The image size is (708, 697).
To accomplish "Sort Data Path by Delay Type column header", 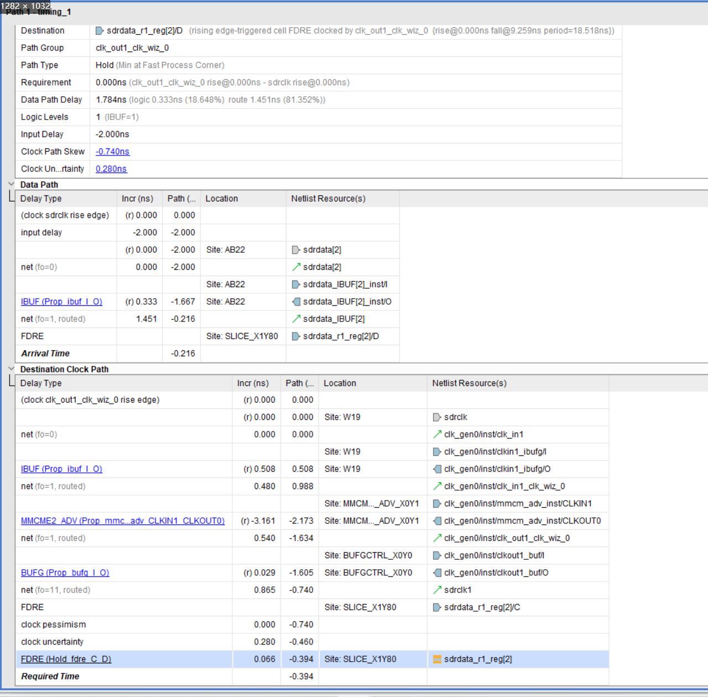I will point(66,199).
